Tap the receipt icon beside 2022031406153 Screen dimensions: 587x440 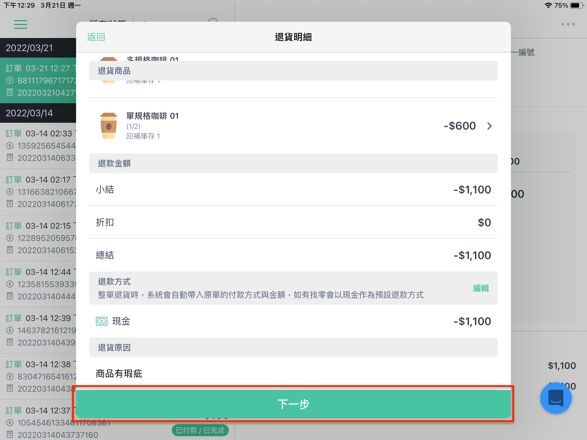(10, 250)
